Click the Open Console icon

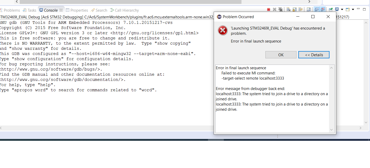[x=347, y=10]
